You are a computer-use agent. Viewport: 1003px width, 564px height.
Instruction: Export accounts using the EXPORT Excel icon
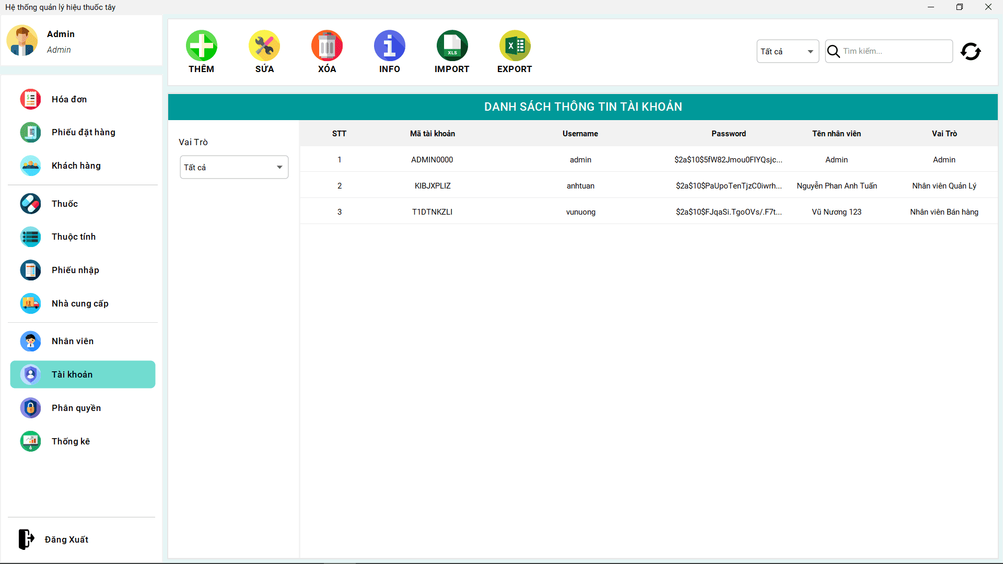click(515, 46)
